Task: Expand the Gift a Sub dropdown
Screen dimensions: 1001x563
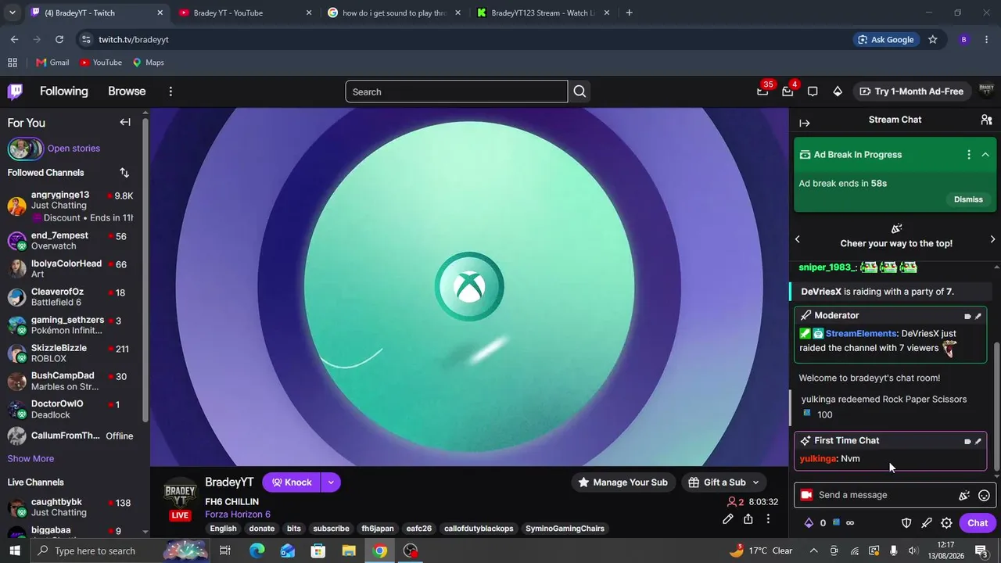Action: point(755,482)
